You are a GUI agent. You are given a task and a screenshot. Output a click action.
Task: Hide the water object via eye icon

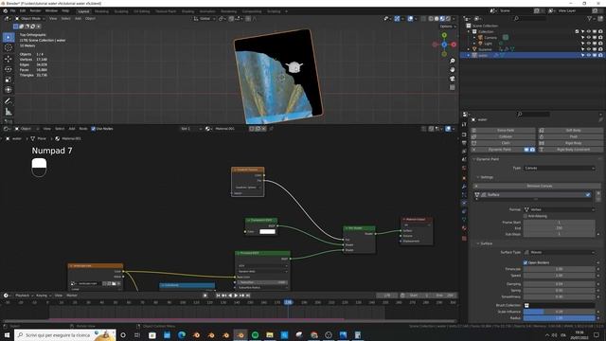tap(589, 55)
